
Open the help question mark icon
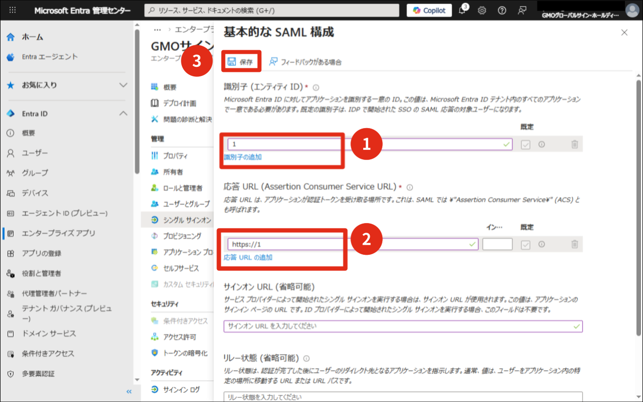coord(502,11)
